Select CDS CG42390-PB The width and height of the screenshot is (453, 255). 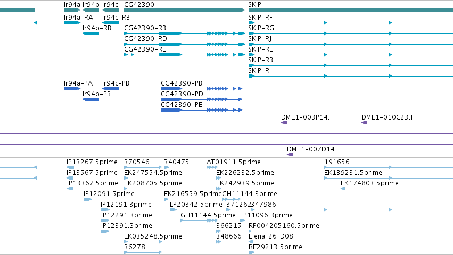click(201, 89)
